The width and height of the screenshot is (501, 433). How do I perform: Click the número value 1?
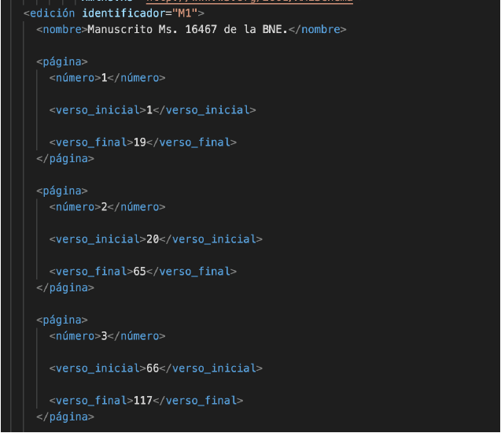pyautogui.click(x=104, y=78)
